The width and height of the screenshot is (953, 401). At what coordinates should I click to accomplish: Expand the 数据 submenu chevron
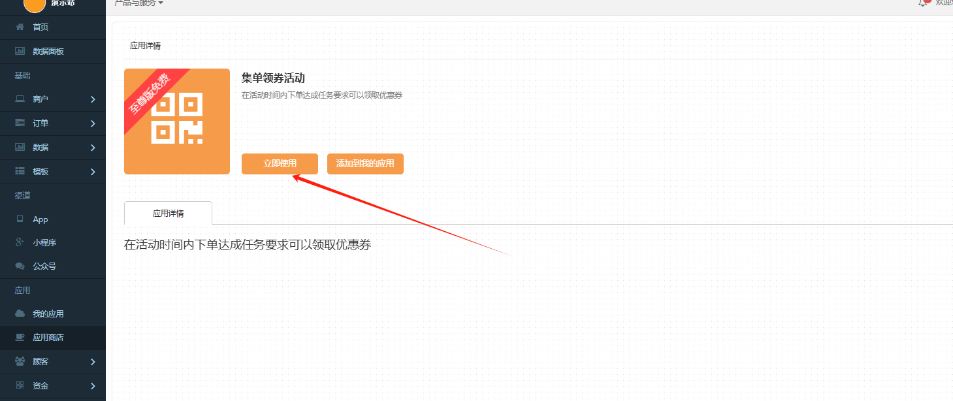coord(93,148)
